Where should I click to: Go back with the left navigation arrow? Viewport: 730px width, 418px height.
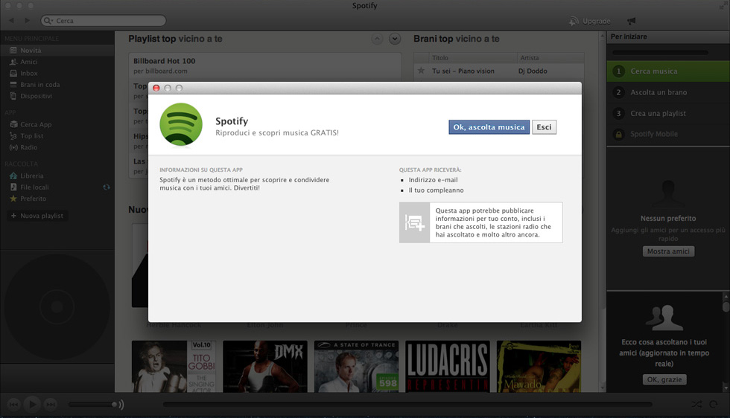pos(11,21)
